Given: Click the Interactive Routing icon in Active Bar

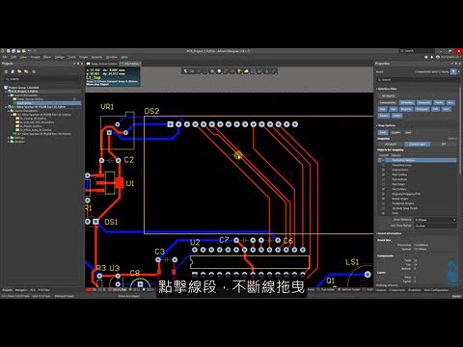Looking at the screenshot, I should click(226, 71).
